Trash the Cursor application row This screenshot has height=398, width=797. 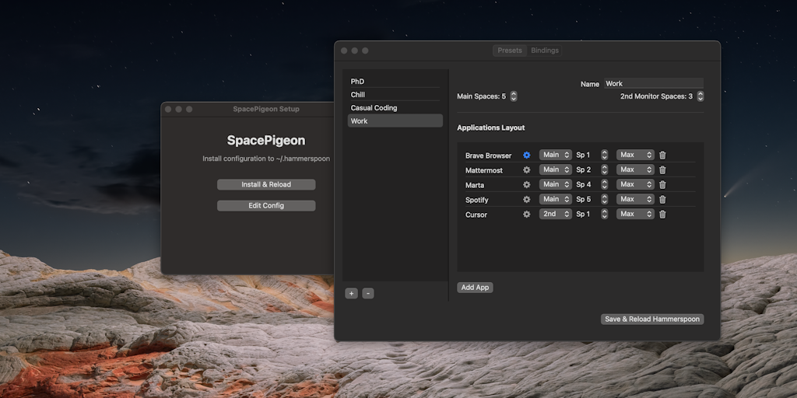(x=662, y=215)
